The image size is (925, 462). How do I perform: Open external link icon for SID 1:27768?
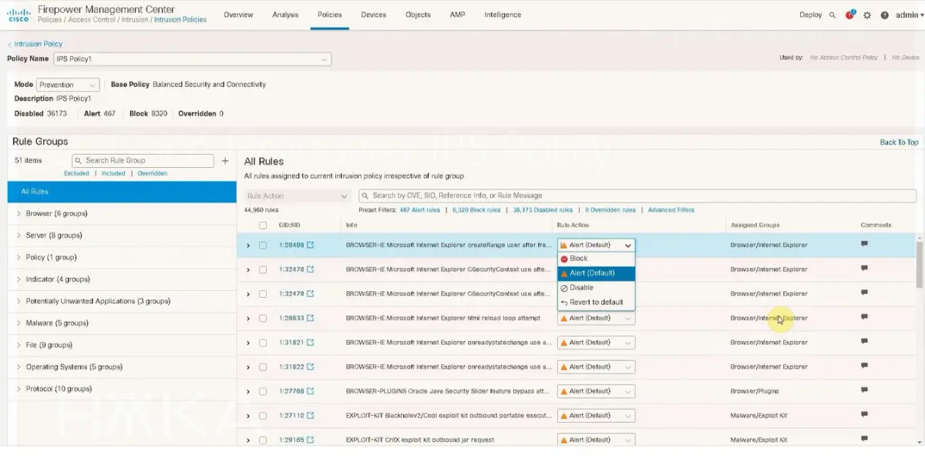[x=311, y=391]
